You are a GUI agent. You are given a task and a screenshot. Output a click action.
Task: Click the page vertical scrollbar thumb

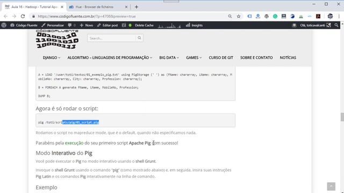pos(342,117)
